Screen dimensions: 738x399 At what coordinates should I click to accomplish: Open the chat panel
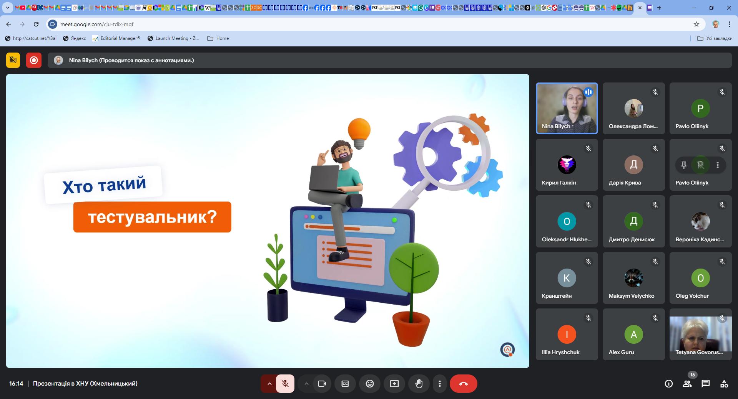706,384
